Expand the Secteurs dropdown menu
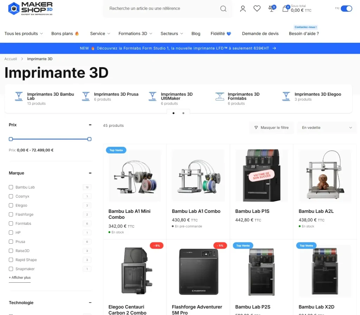Viewport: 360px width, 315px height. [x=172, y=33]
